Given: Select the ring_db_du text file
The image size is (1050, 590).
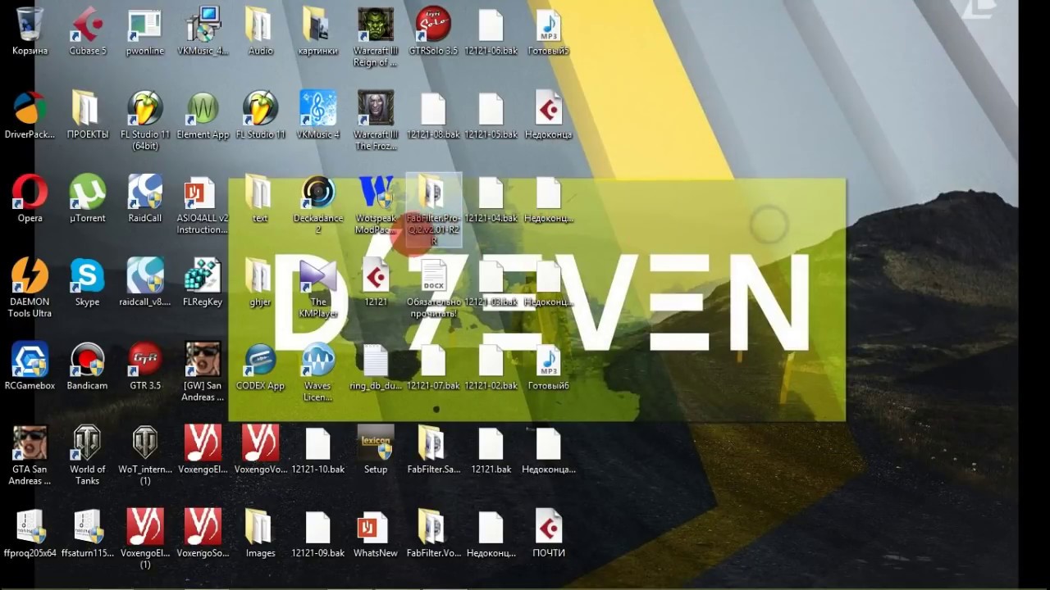Looking at the screenshot, I should pyautogui.click(x=376, y=365).
